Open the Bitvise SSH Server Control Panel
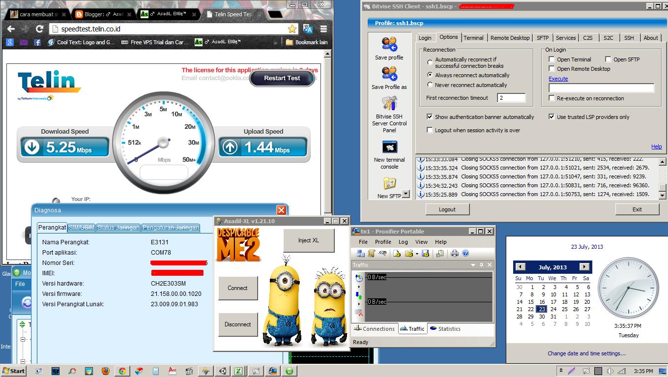This screenshot has width=668, height=377. click(x=389, y=103)
